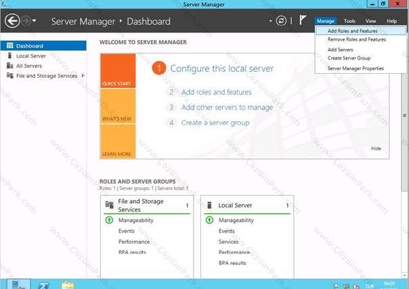Select Local Server in the left pane

tap(43, 55)
